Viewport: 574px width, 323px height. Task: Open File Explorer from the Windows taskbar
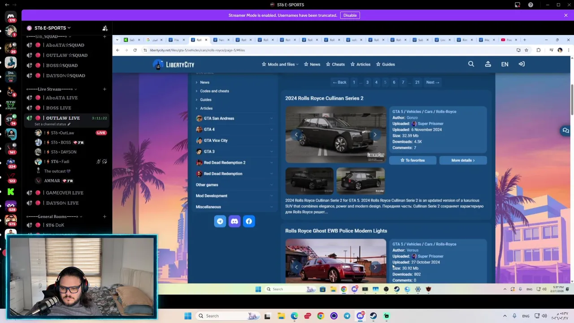pyautogui.click(x=281, y=316)
